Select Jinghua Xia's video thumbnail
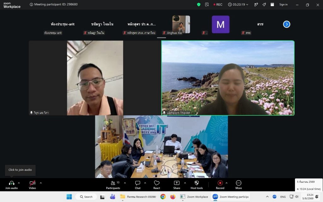This screenshot has height=202, width=323. coord(181,24)
